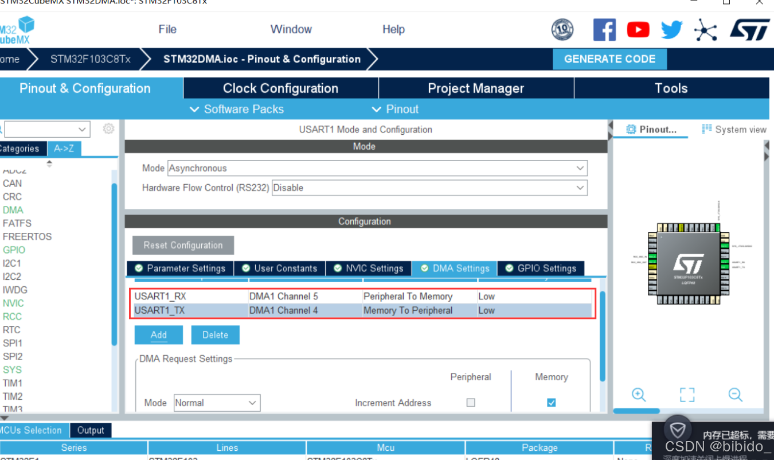Select NVIC in the peripheral list
This screenshot has width=774, height=460.
point(13,303)
